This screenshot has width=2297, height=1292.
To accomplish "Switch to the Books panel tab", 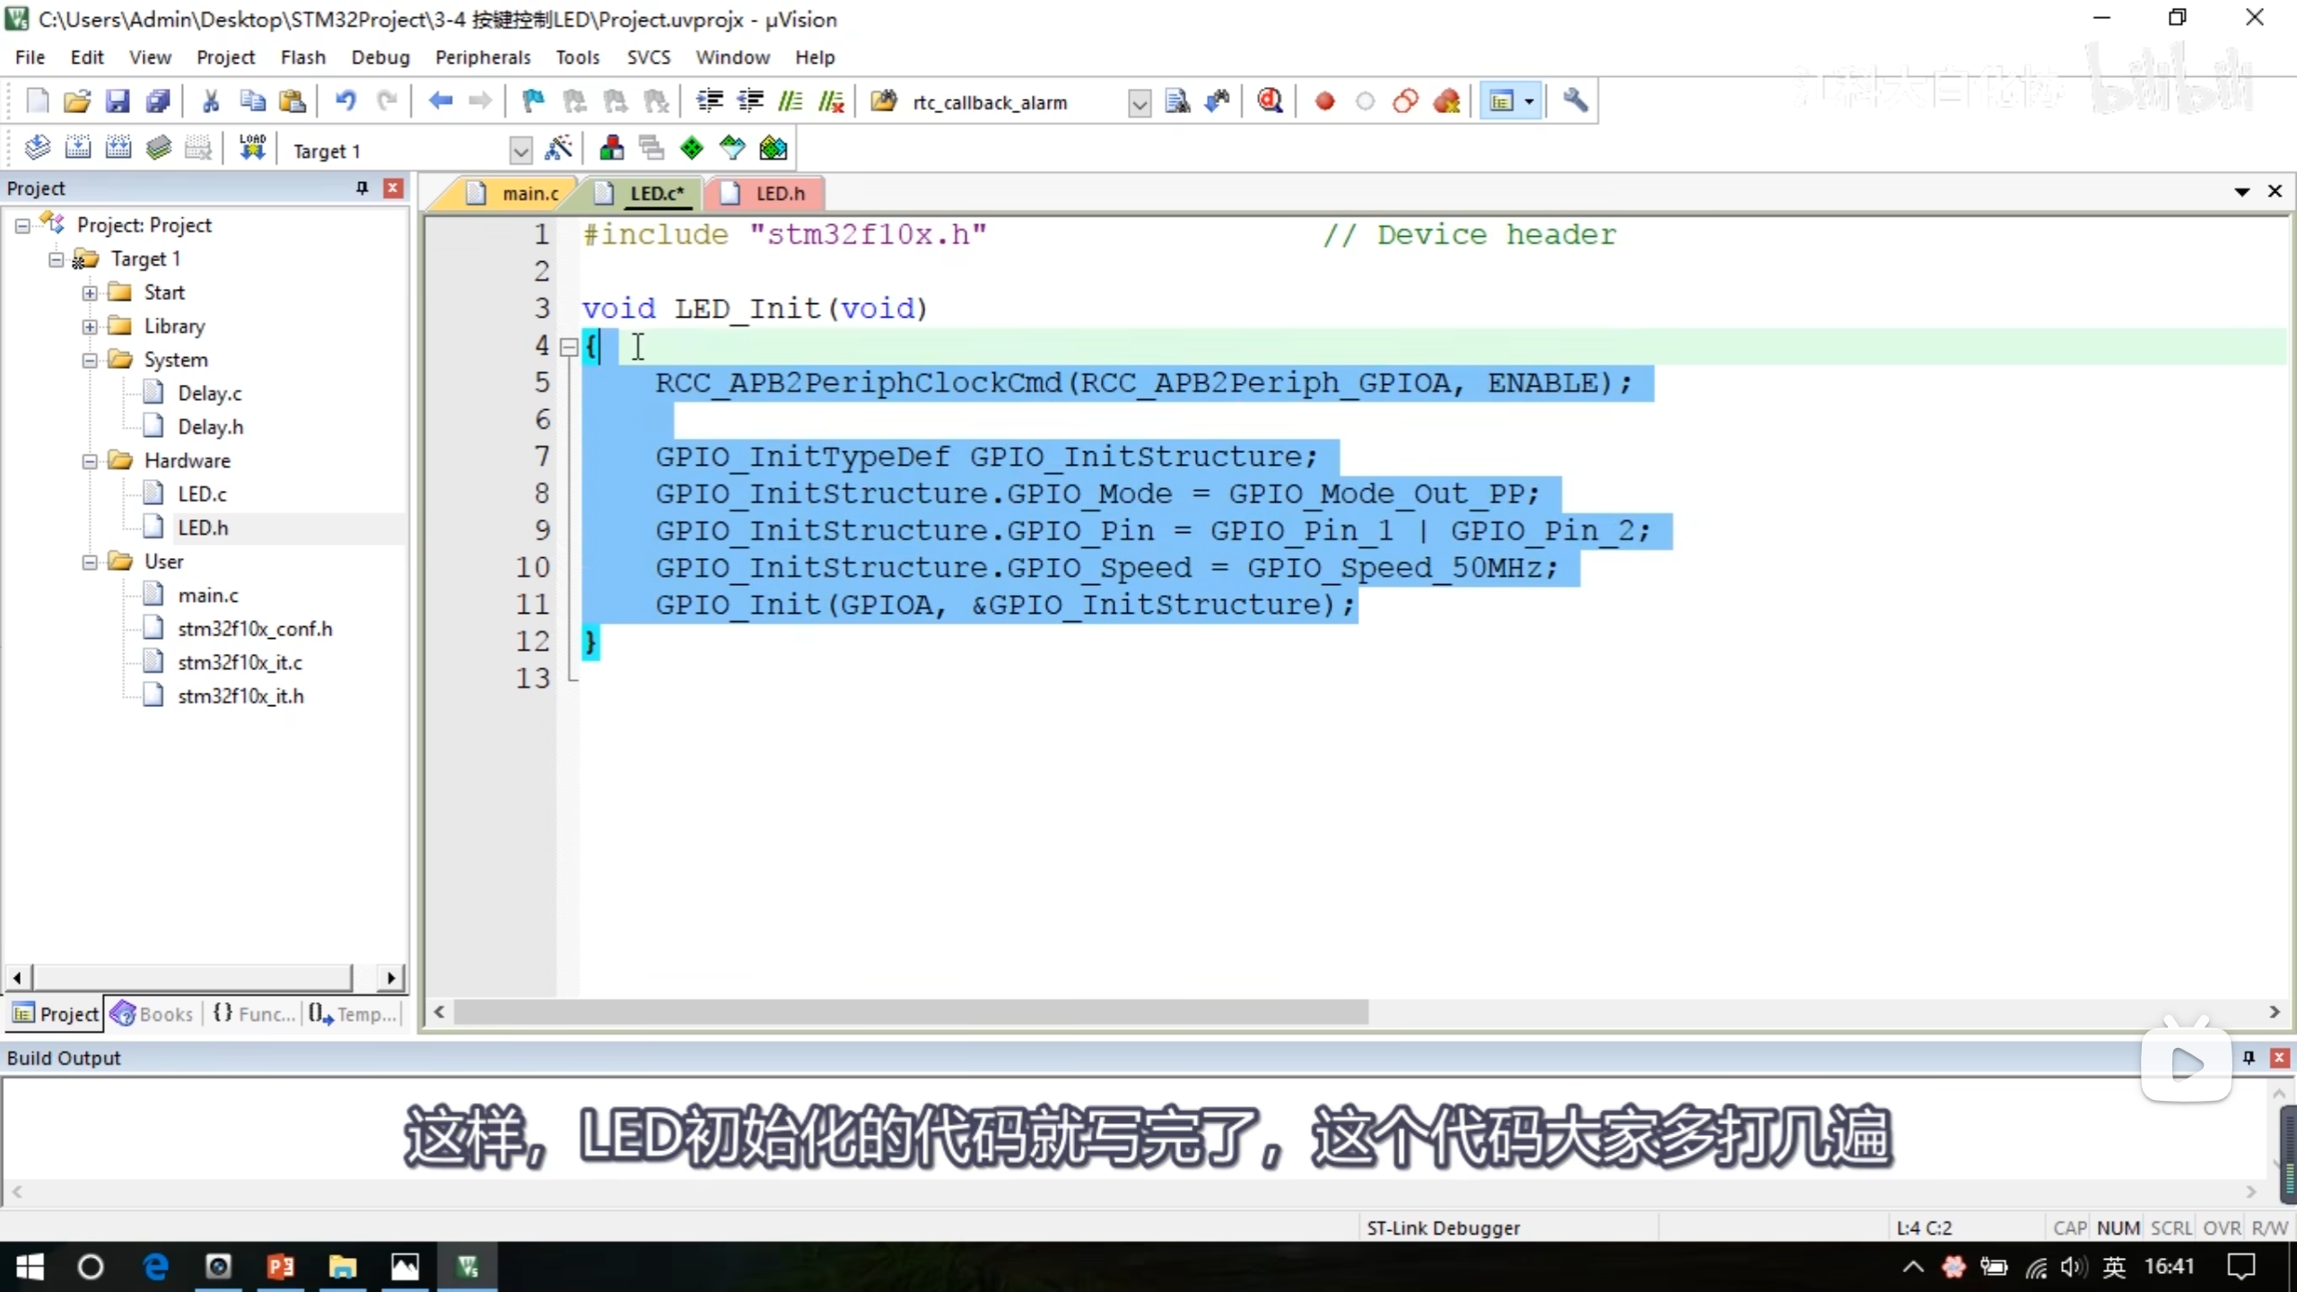I will coord(153,1014).
